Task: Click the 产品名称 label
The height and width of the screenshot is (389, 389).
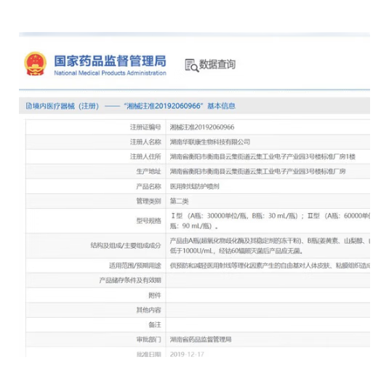Action: click(148, 186)
